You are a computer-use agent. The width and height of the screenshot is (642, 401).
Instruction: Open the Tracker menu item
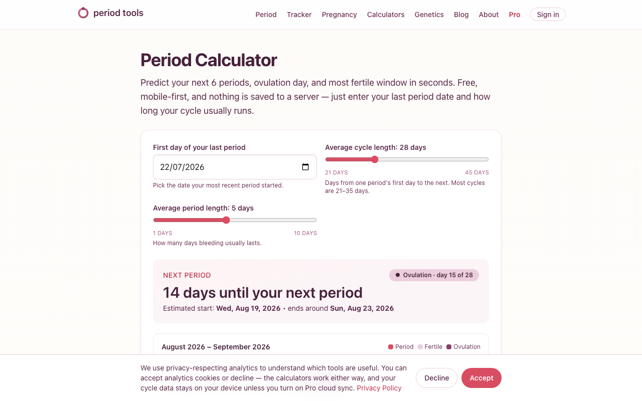tap(299, 15)
